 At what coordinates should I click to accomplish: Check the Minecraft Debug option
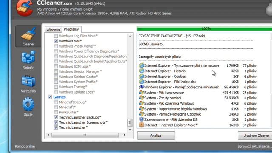click(56, 102)
